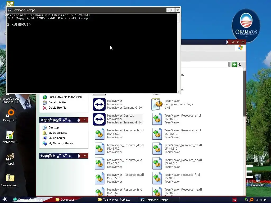Switch to Downloads taskbar button
271x203 pixels.
click(65, 200)
